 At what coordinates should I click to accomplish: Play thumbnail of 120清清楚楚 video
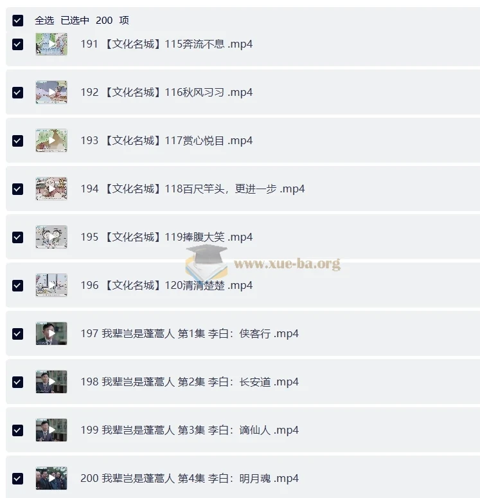coord(51,286)
